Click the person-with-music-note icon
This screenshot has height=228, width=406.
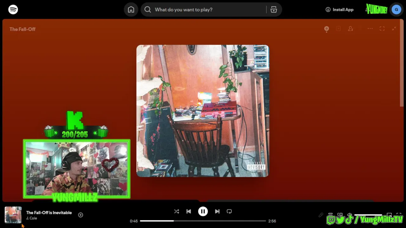click(350, 29)
